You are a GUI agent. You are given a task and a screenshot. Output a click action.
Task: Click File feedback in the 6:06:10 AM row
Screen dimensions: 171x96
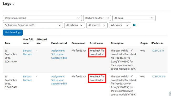point(79,51)
